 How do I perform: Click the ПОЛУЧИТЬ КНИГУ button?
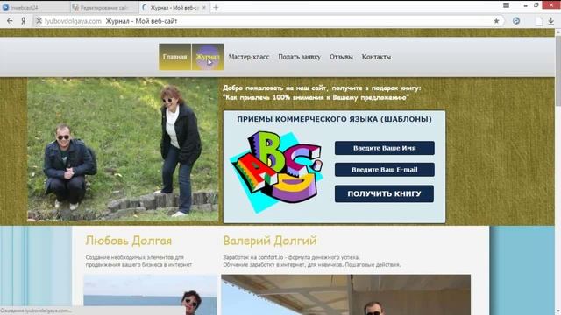tap(384, 193)
